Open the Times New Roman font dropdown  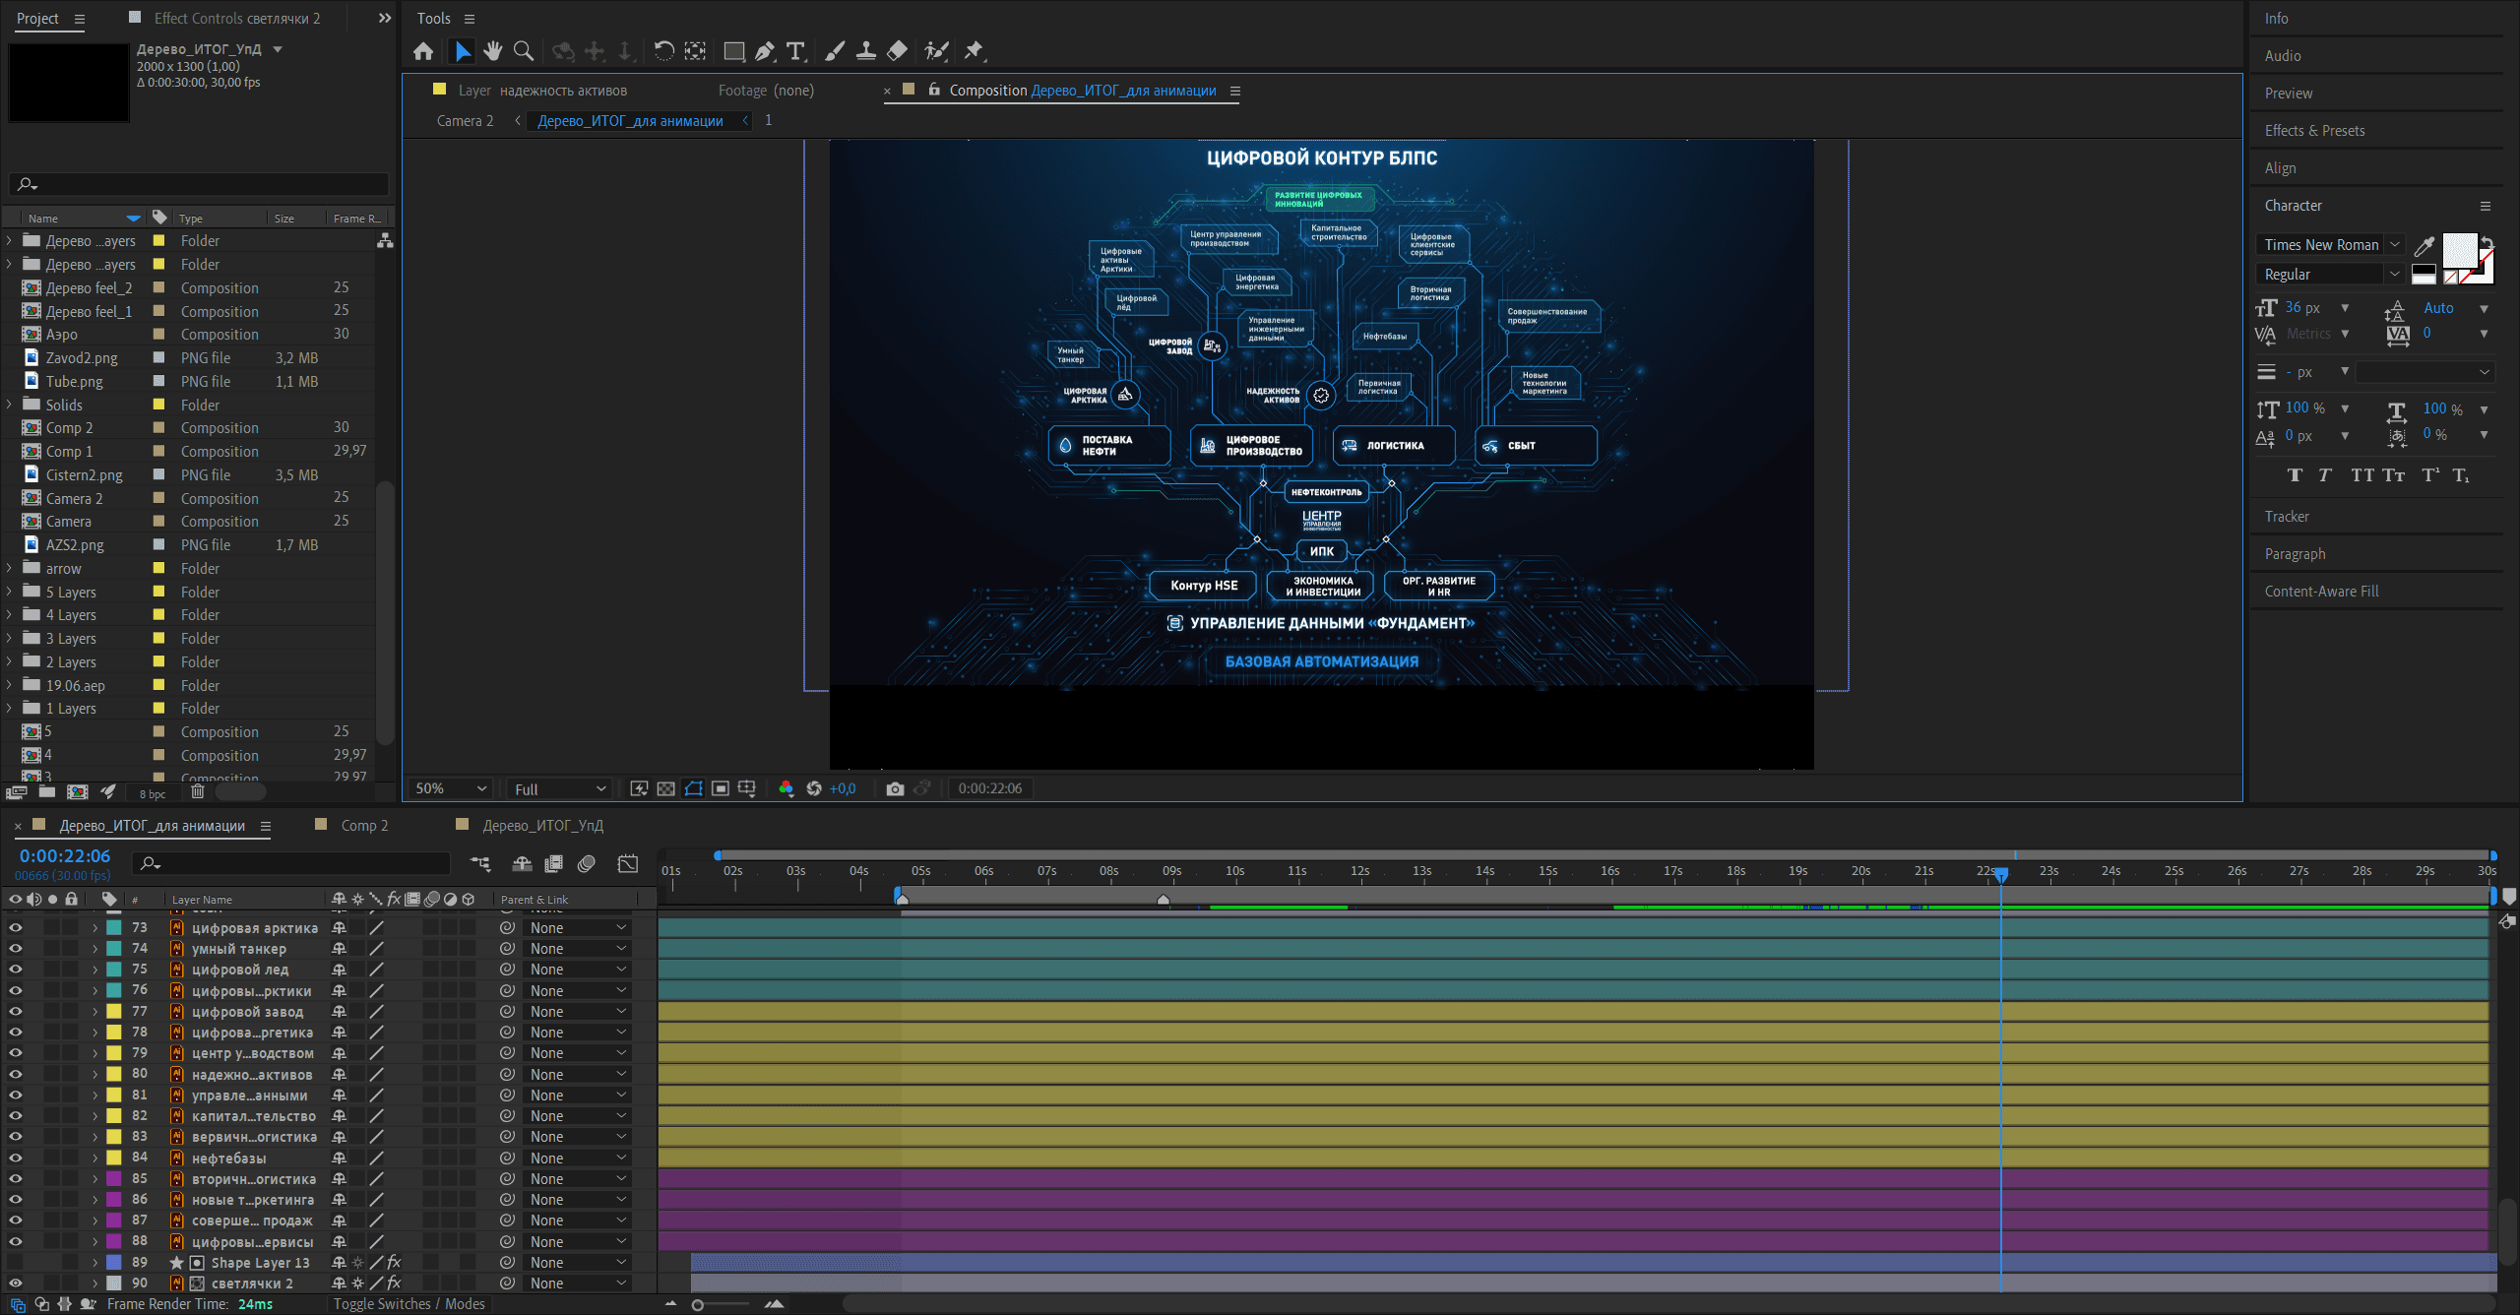2329,244
